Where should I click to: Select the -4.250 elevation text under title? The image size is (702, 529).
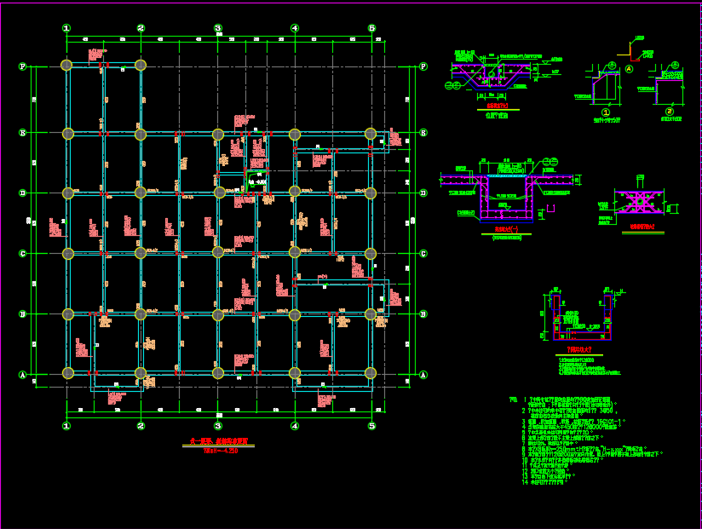click(221, 451)
